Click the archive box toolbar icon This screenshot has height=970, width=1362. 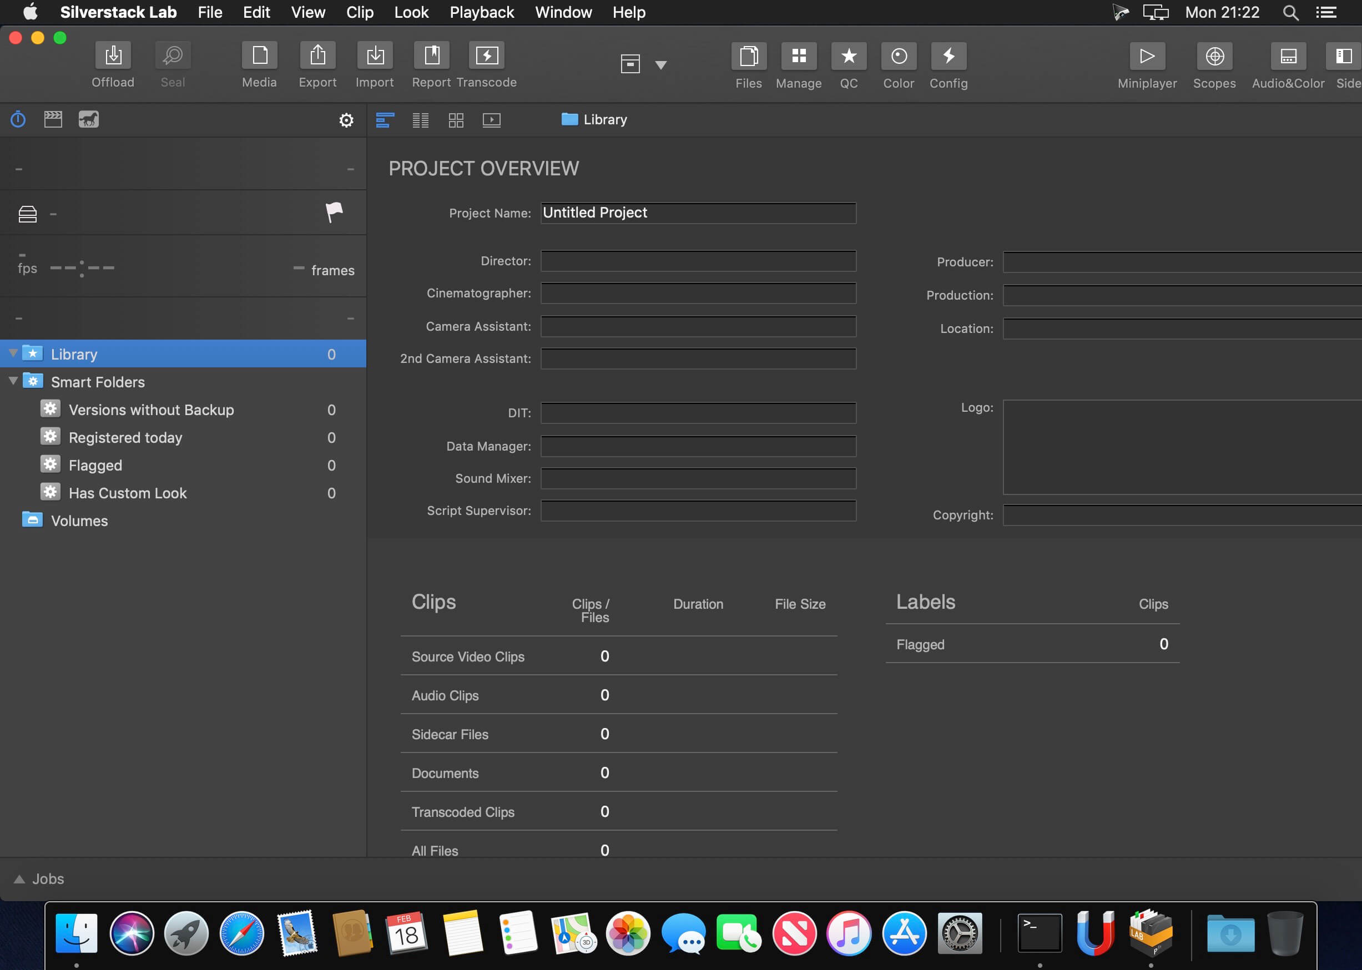pyautogui.click(x=630, y=63)
